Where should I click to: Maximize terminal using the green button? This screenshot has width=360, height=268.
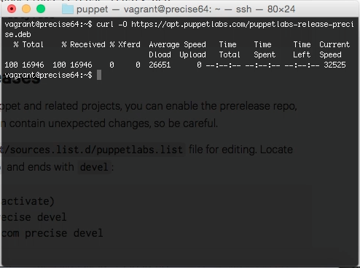41,9
